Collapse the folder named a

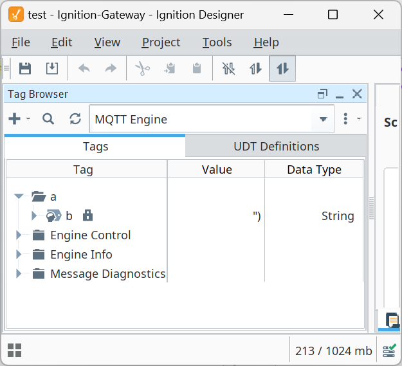click(x=19, y=197)
